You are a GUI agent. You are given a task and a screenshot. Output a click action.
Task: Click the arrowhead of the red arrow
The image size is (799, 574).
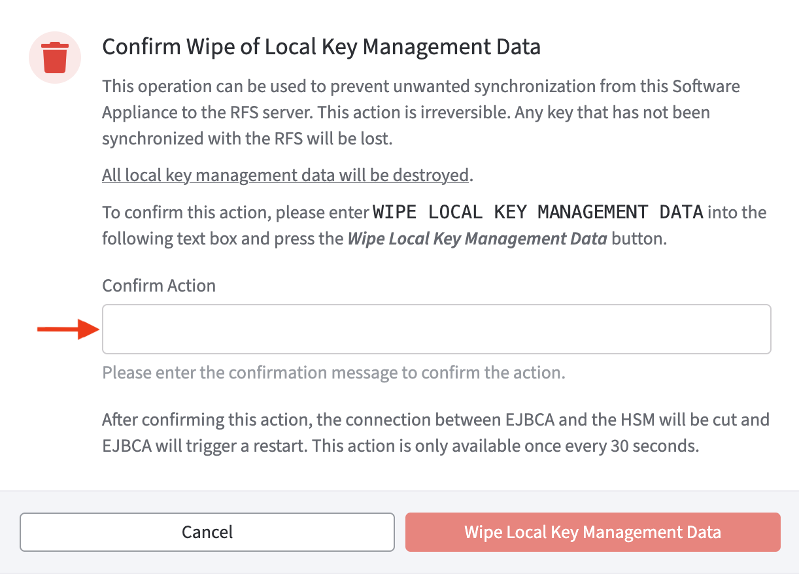point(88,329)
